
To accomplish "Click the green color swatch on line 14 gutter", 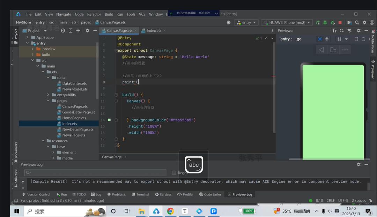I will [109, 120].
